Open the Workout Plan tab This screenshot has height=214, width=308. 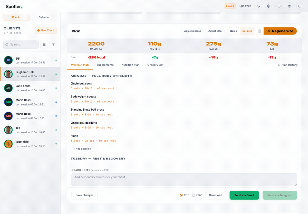pyautogui.click(x=80, y=65)
